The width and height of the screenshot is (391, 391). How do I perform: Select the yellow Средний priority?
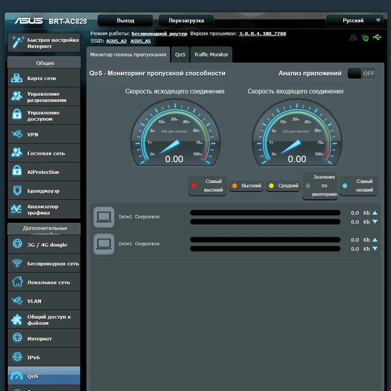pyautogui.click(x=283, y=186)
